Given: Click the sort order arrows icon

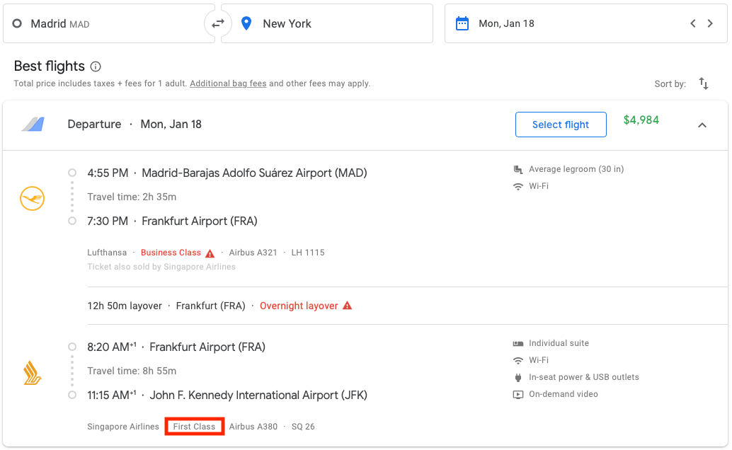Looking at the screenshot, I should click(x=703, y=83).
